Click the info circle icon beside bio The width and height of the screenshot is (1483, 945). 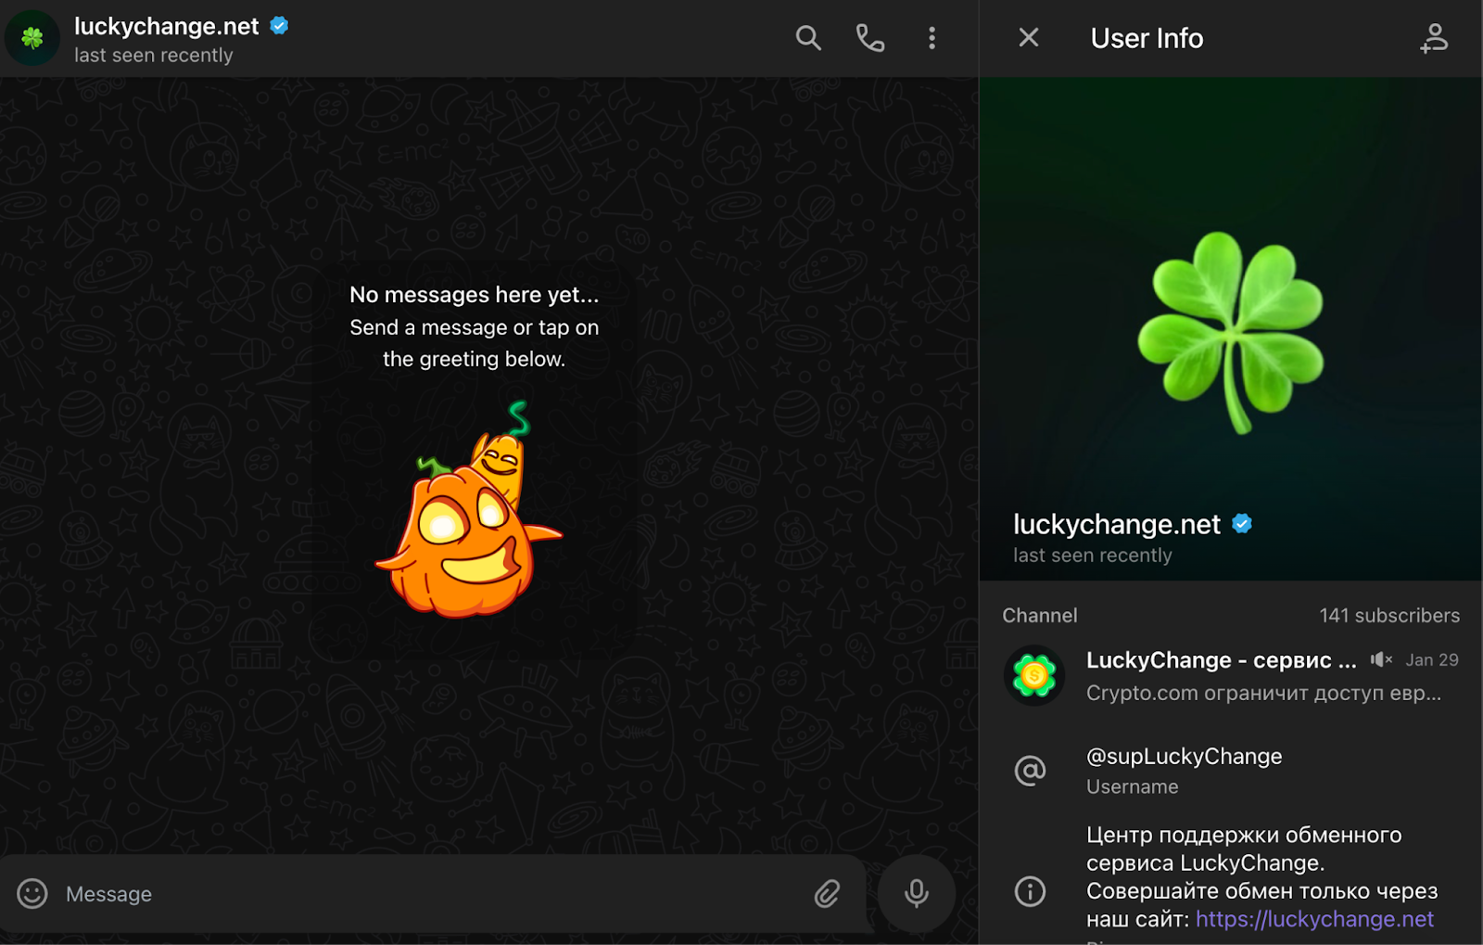[x=1030, y=891]
